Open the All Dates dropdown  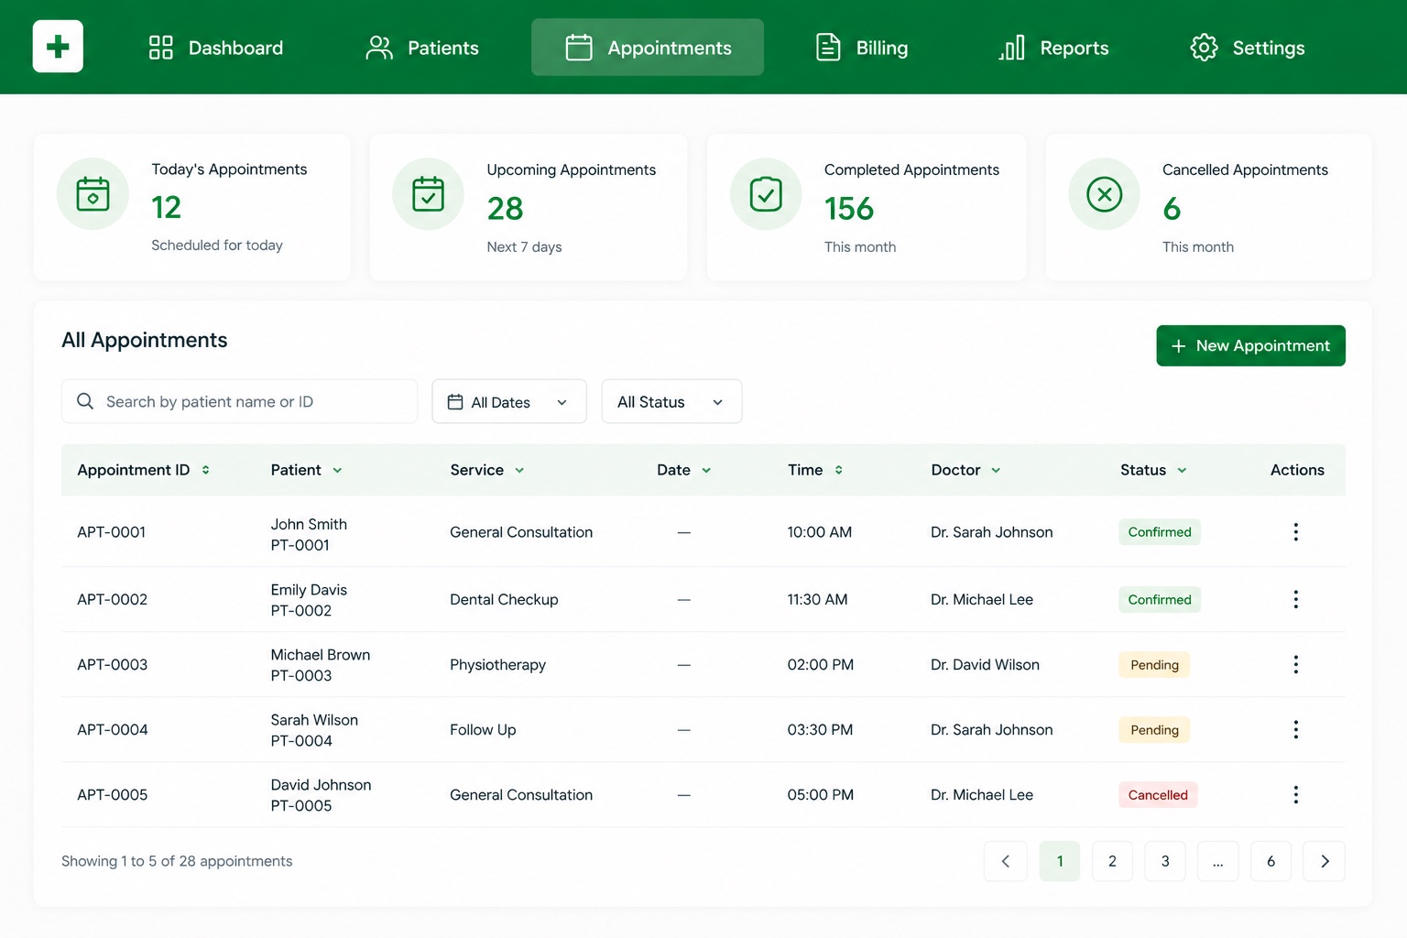(x=509, y=401)
